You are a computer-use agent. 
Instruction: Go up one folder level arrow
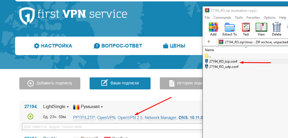209,42
